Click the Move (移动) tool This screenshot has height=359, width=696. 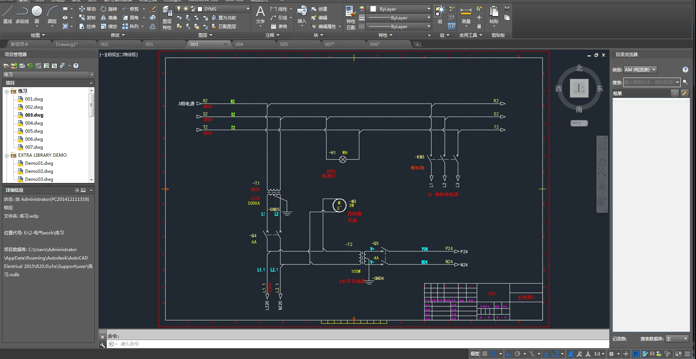coord(88,9)
